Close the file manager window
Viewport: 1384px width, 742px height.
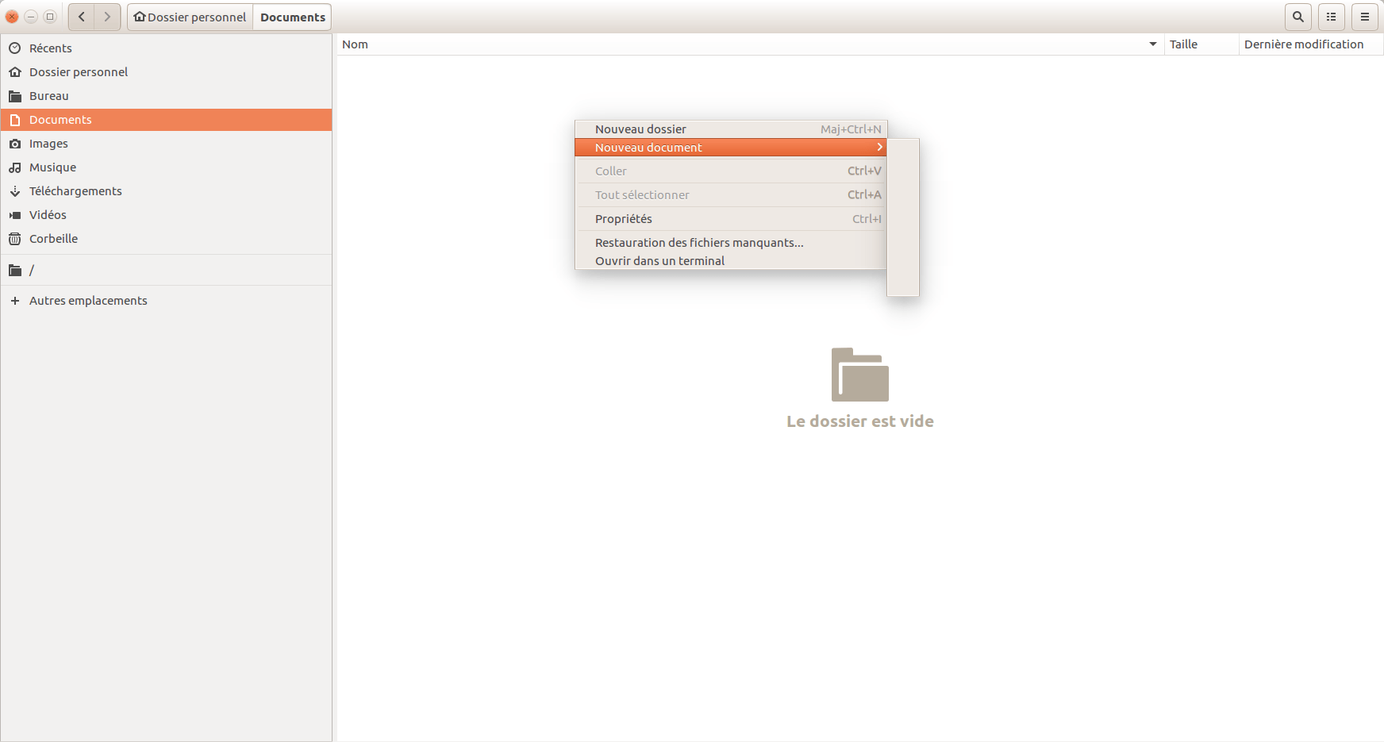tap(12, 17)
